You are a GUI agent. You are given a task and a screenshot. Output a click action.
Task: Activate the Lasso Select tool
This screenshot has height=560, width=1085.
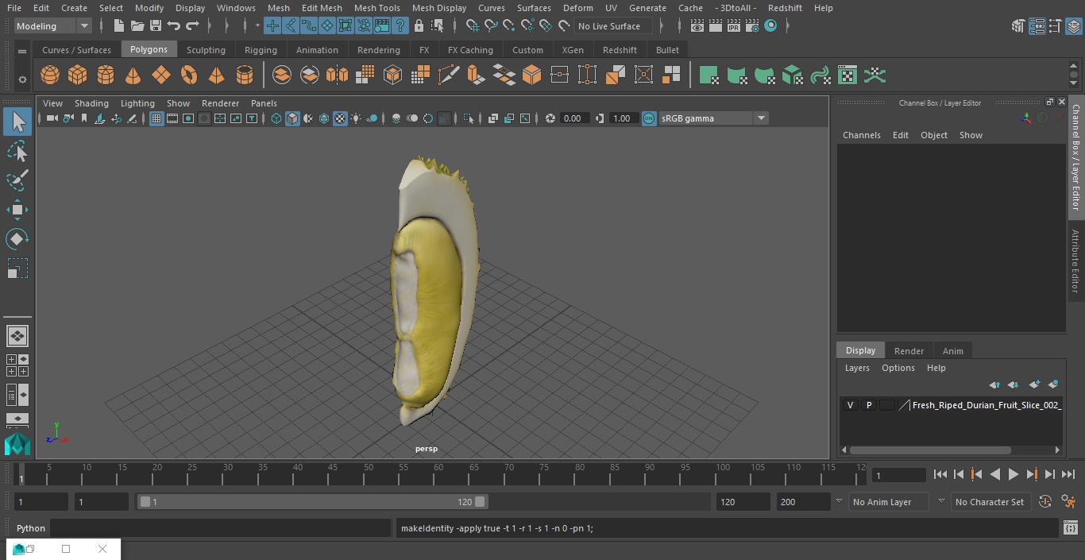pyautogui.click(x=17, y=151)
